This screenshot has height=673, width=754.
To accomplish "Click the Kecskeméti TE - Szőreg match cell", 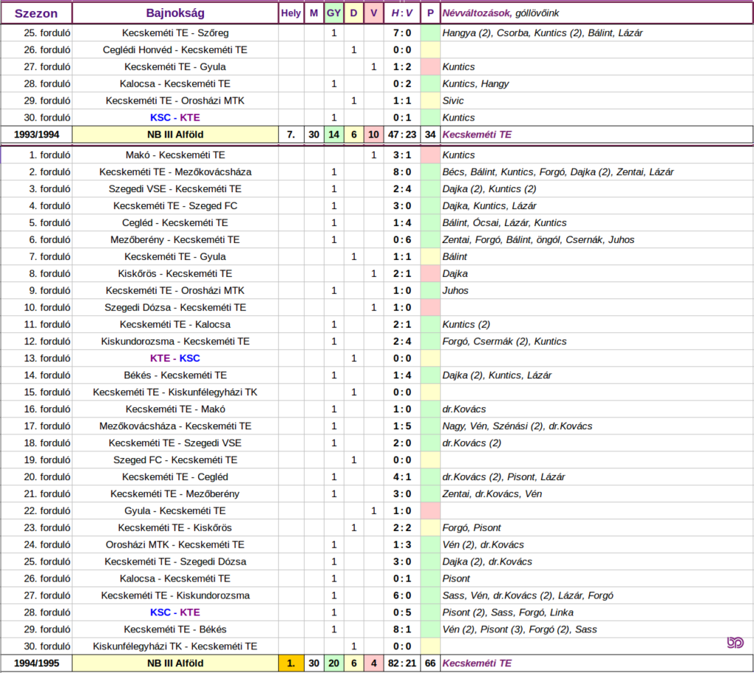I will pos(175,33).
